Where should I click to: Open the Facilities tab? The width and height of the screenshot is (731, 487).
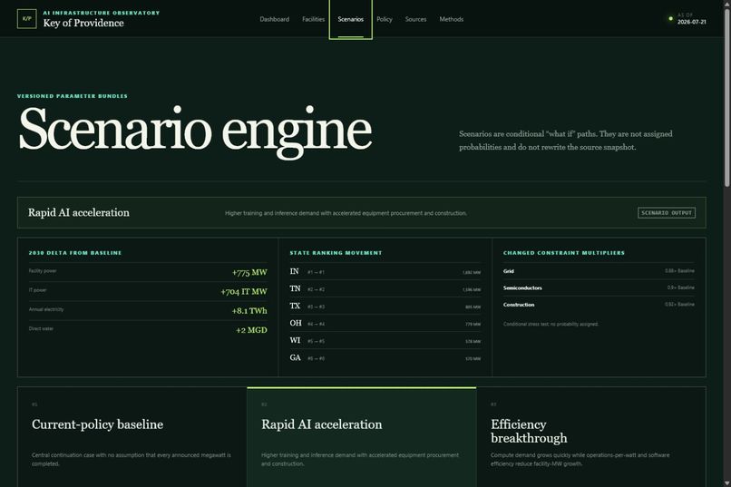click(x=313, y=19)
